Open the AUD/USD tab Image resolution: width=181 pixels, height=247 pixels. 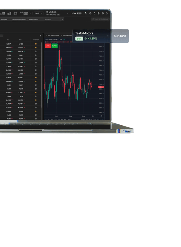[x=48, y=19]
